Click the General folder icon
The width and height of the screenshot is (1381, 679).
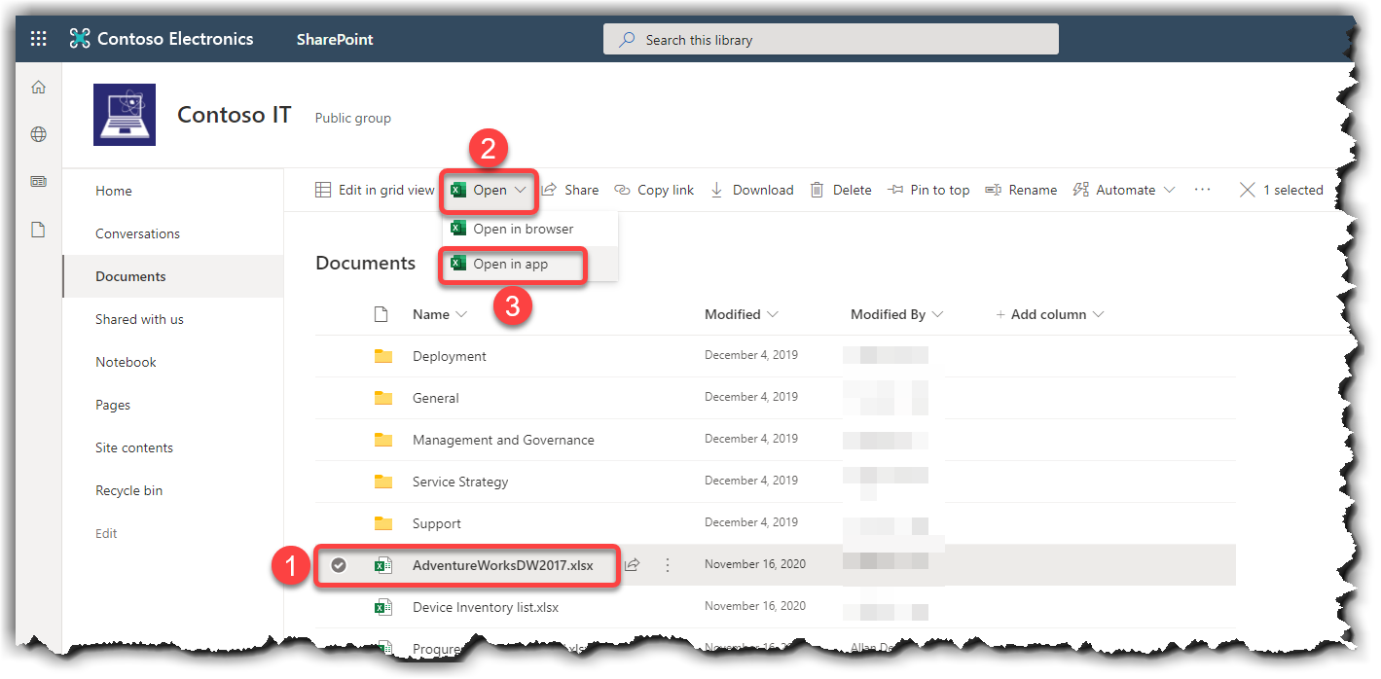[x=383, y=398]
